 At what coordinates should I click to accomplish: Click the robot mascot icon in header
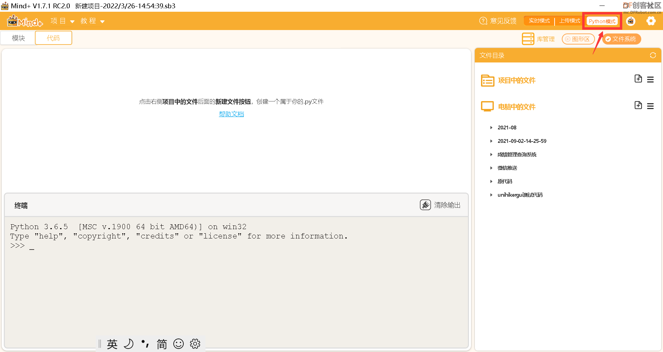(631, 21)
